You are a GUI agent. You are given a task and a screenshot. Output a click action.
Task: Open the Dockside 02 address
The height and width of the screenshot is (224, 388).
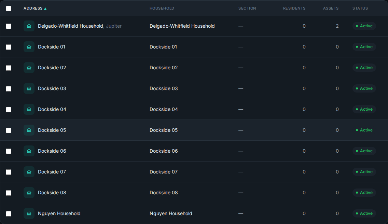(x=52, y=68)
